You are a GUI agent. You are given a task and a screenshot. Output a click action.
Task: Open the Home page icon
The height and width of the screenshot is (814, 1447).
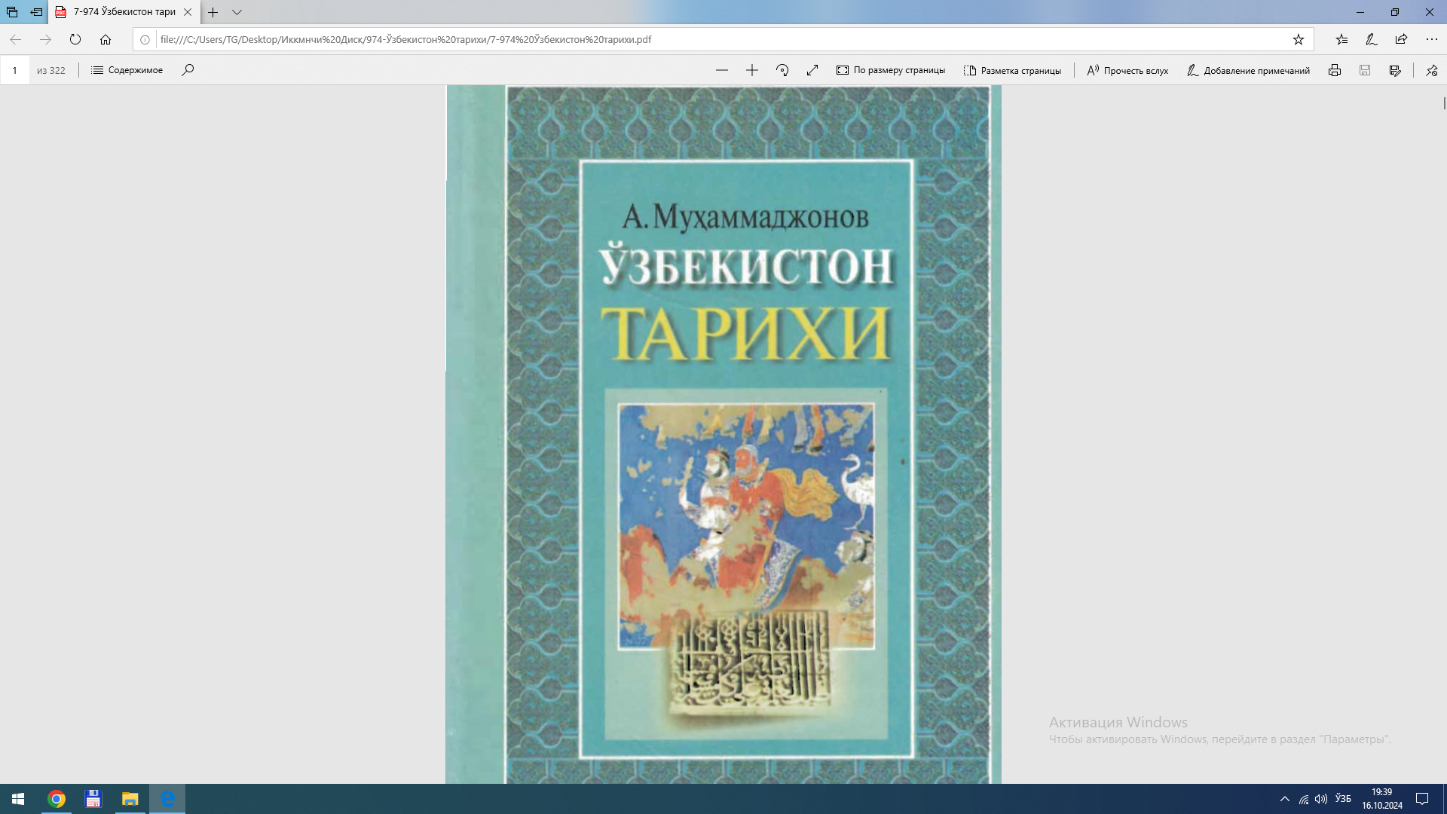click(x=106, y=39)
